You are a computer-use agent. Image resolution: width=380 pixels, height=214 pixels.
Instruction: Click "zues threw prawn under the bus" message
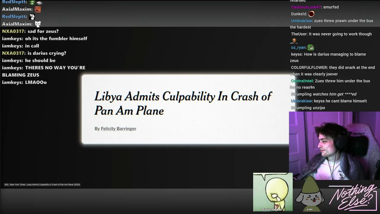332,24
